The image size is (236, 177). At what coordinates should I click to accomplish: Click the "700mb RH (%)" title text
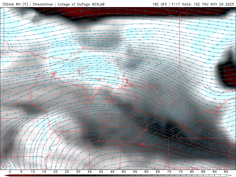coord(15,4)
